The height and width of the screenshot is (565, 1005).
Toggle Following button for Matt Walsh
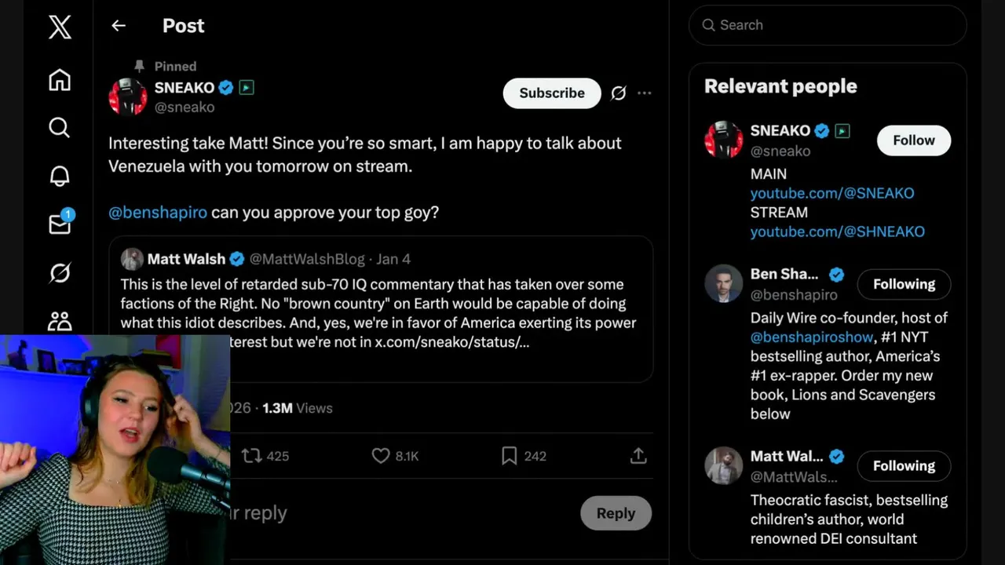tap(904, 466)
